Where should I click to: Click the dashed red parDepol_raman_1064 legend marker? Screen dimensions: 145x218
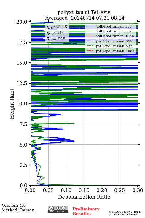(90, 51)
